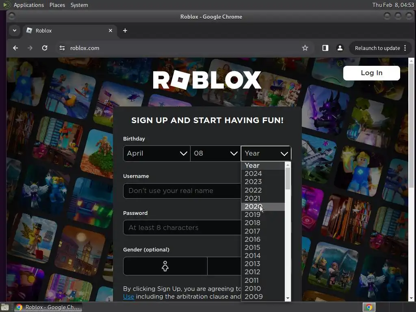
Task: Select 2018 from the year list
Action: (263, 223)
